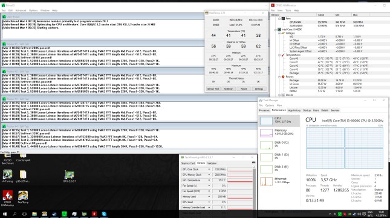
Task: Switch to Details tab in Task Manager
Action: coord(325,110)
